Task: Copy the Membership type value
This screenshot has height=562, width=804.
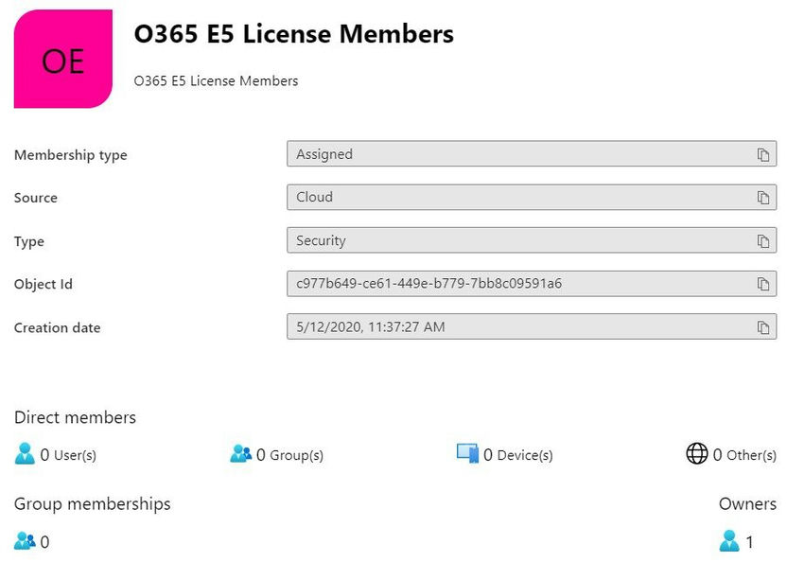Action: pos(762,154)
